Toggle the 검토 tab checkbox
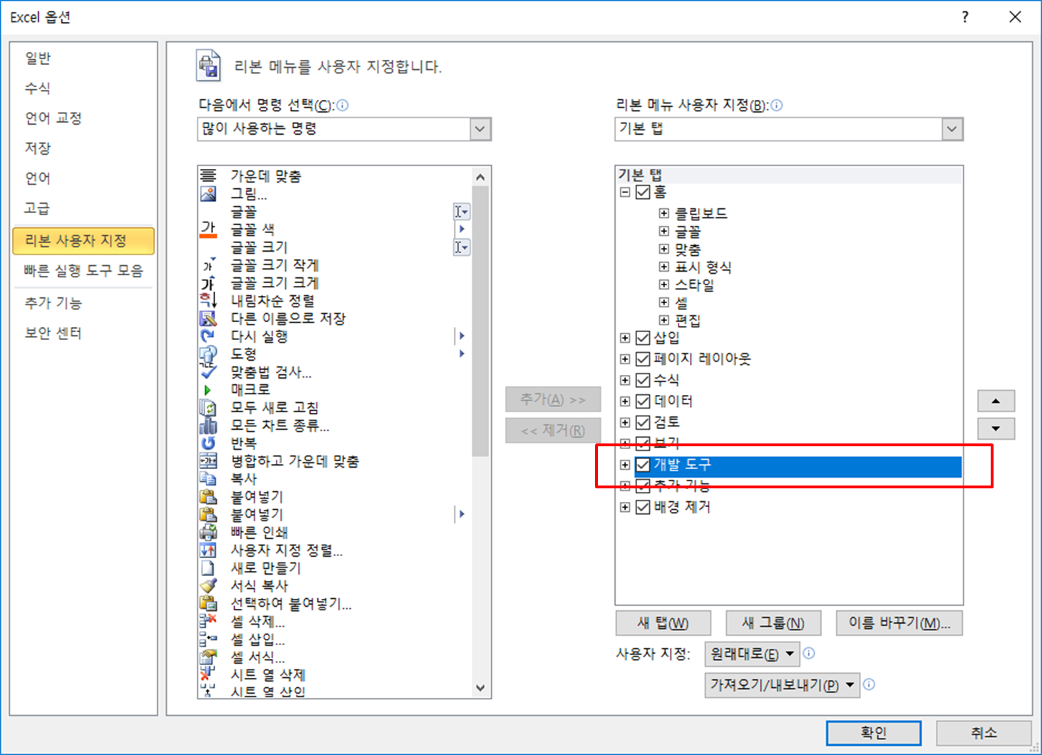This screenshot has height=755, width=1042. 643,422
